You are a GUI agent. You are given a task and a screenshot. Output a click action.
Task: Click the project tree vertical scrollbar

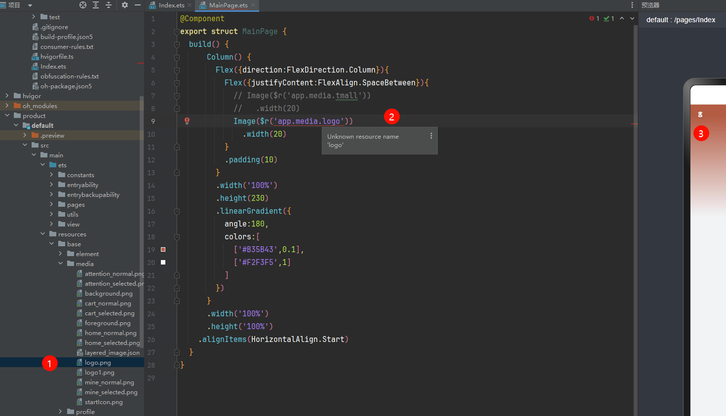142,222
